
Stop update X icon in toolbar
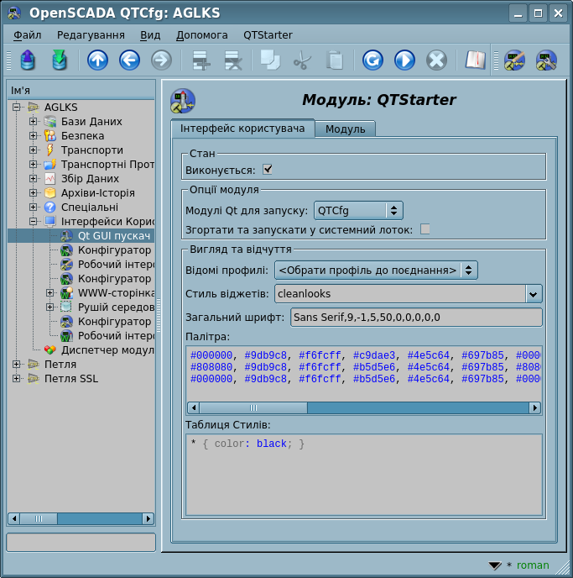click(437, 60)
